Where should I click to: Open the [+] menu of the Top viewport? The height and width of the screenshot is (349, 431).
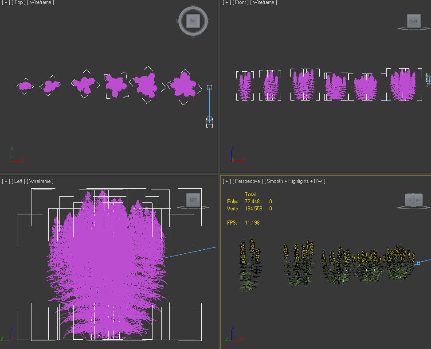(x=6, y=3)
